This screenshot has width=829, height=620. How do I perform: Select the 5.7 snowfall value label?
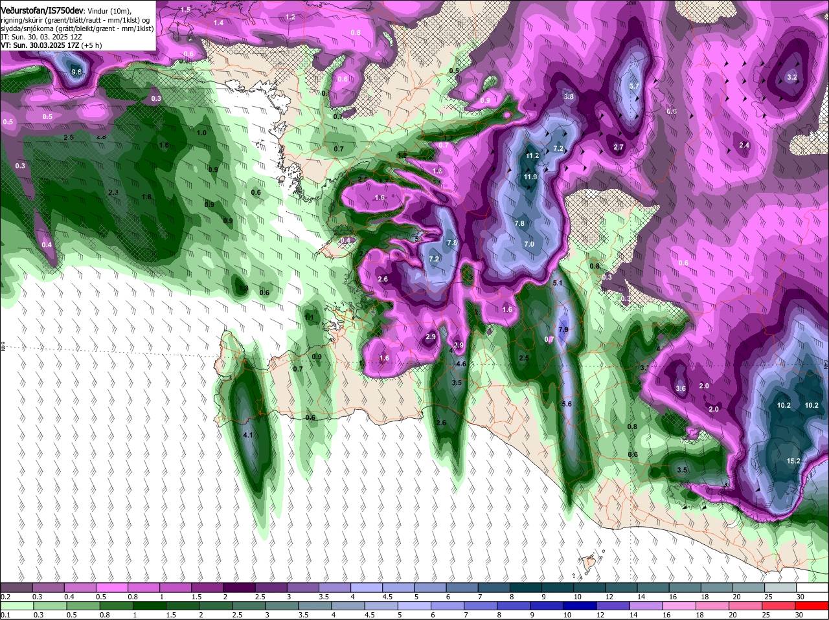coord(635,86)
